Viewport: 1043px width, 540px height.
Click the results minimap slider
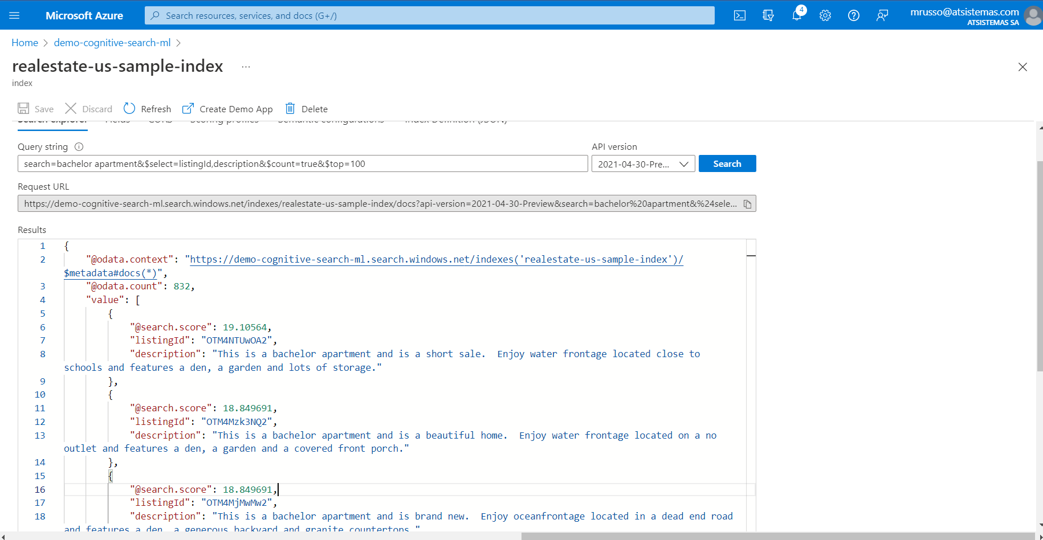tap(751, 256)
